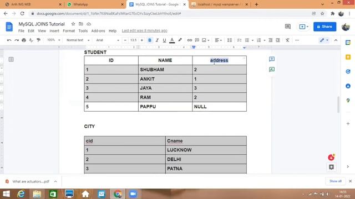Open Google Maps in side panel
Screen dimensions: 355x199
(348, 101)
